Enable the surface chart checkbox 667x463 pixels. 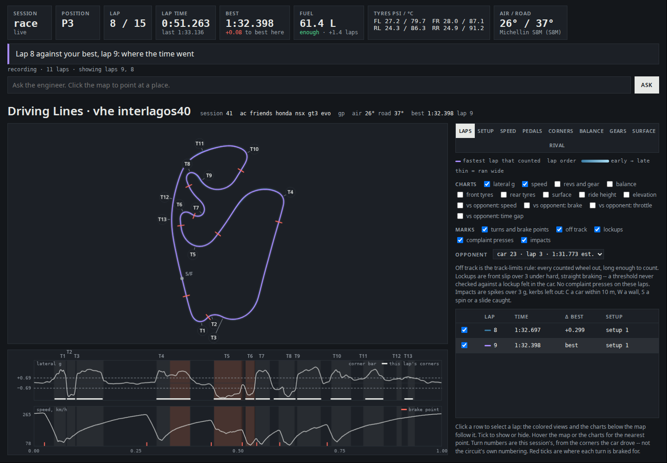(x=546, y=195)
